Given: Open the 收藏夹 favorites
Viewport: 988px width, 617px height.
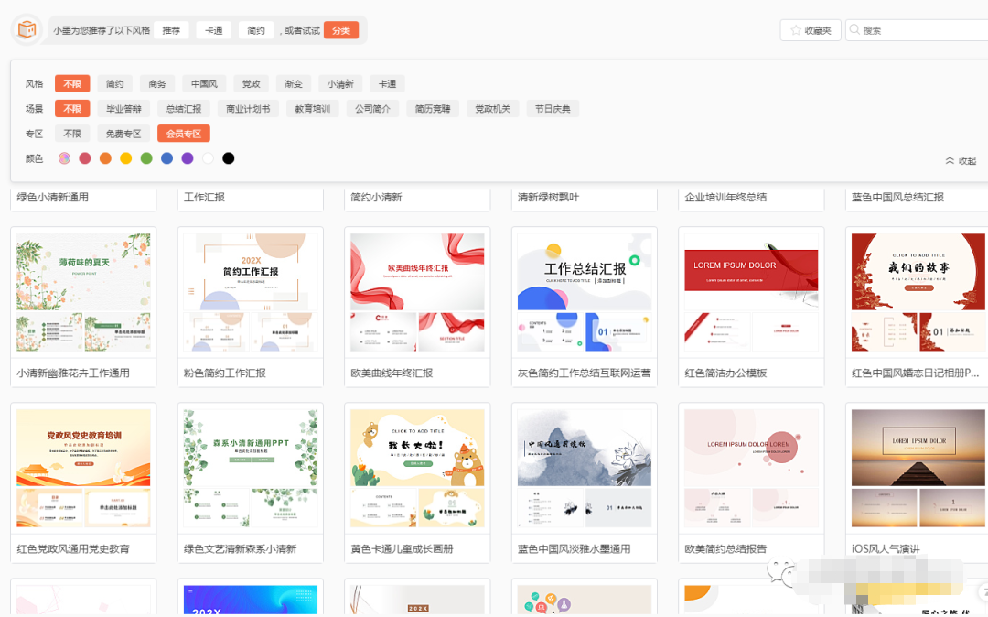Looking at the screenshot, I should point(811,30).
